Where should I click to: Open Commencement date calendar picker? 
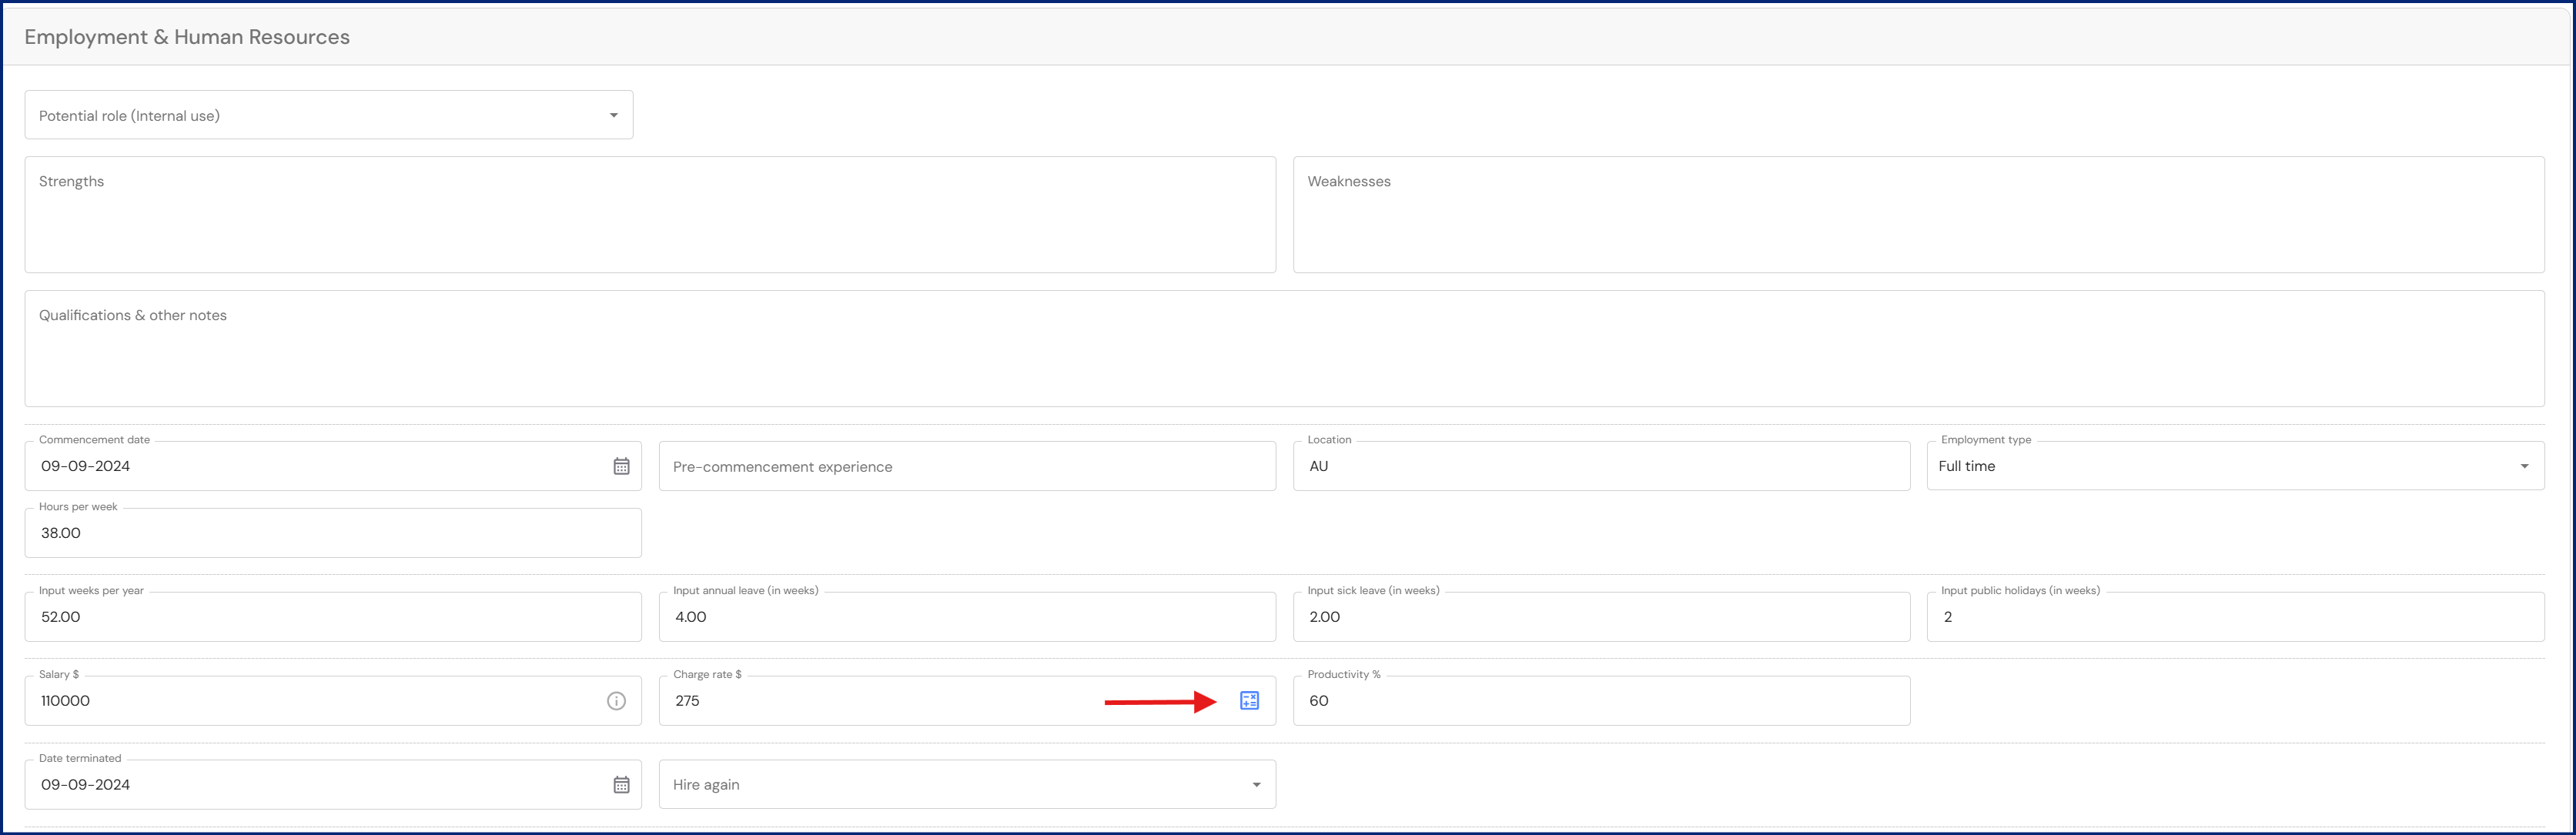coord(621,466)
